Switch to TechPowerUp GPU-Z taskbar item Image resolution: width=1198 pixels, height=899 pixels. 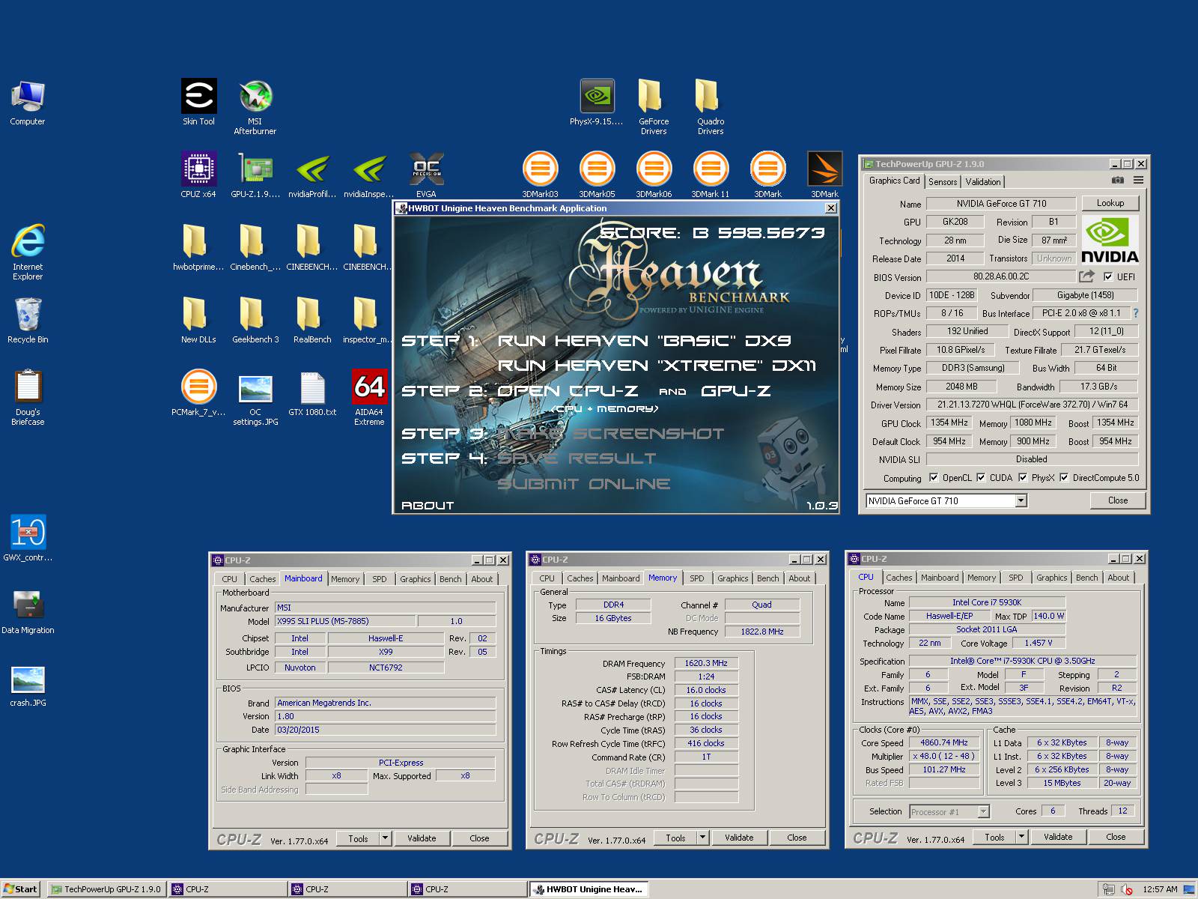tap(106, 889)
